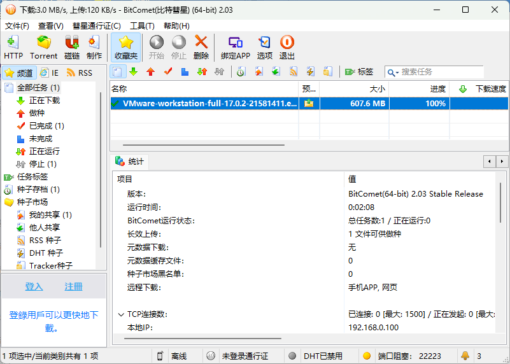This screenshot has height=364, width=510.
Task: Select 已完成 (1) in sidebar
Action: coord(46,126)
